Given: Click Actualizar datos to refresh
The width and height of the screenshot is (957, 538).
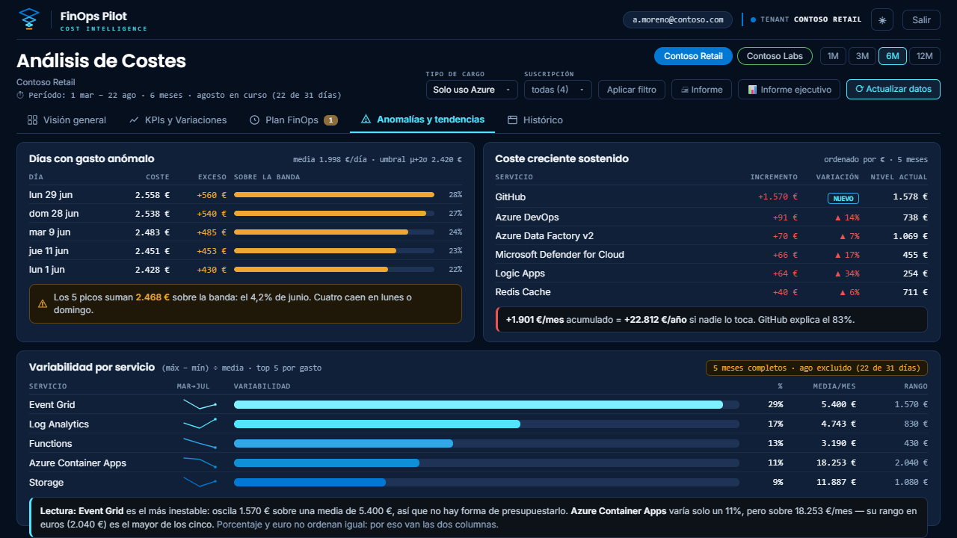Looking at the screenshot, I should click(x=893, y=90).
